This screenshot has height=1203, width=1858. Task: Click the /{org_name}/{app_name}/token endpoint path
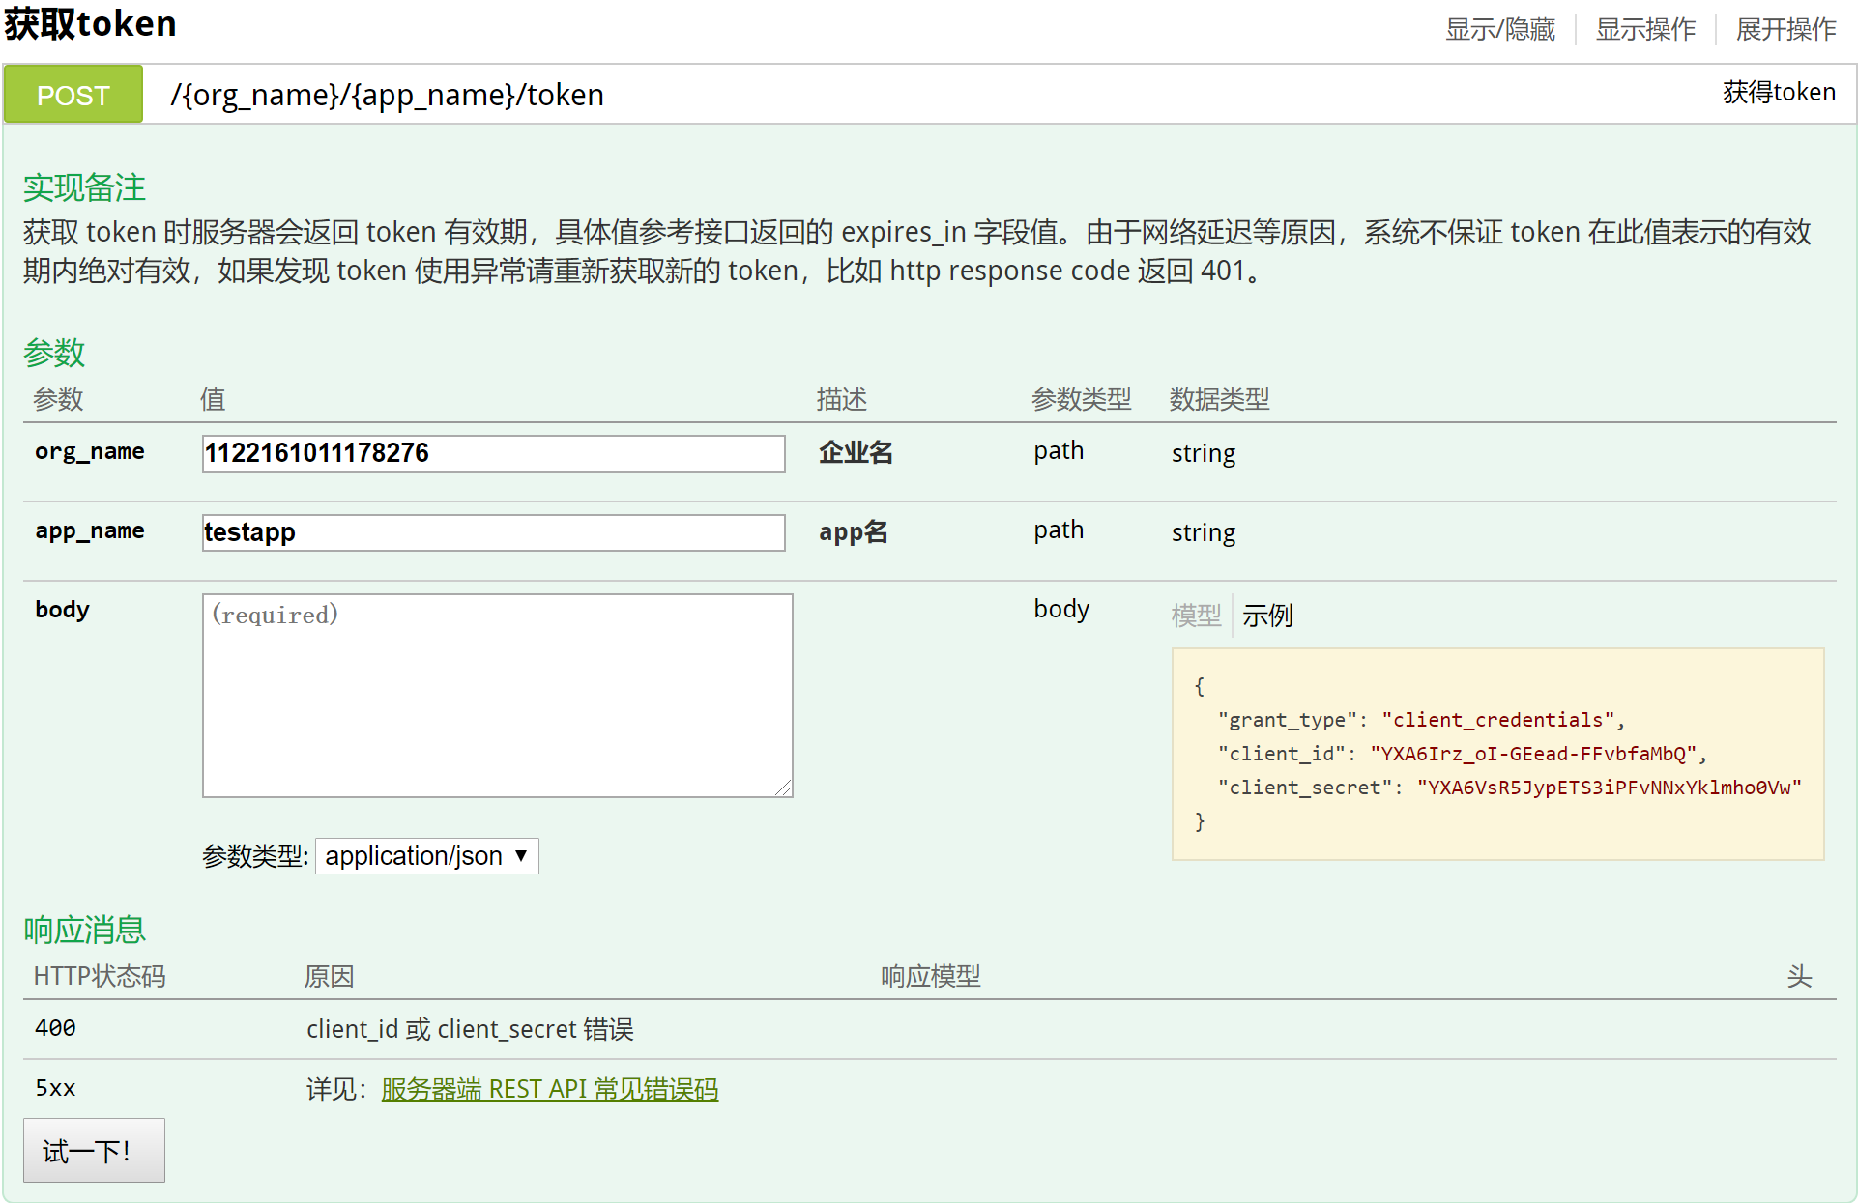point(387,95)
